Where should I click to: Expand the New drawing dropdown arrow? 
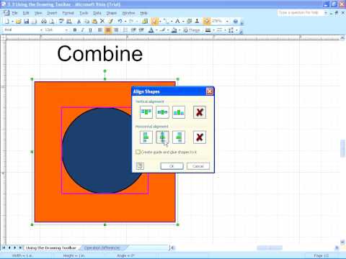tap(12, 22)
